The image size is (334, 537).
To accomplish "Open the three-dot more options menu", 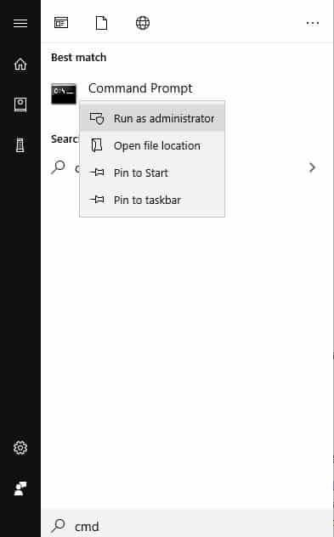I will [x=313, y=23].
